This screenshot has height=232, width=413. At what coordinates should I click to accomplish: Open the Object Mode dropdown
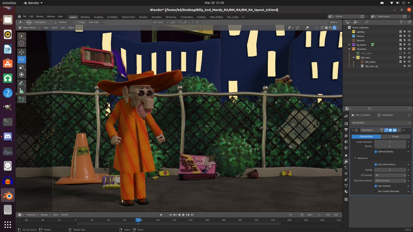29,27
